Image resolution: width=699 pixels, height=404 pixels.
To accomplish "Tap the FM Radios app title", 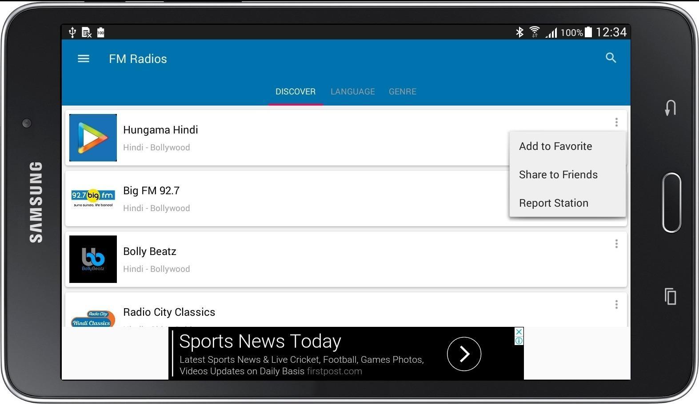I will click(x=138, y=59).
